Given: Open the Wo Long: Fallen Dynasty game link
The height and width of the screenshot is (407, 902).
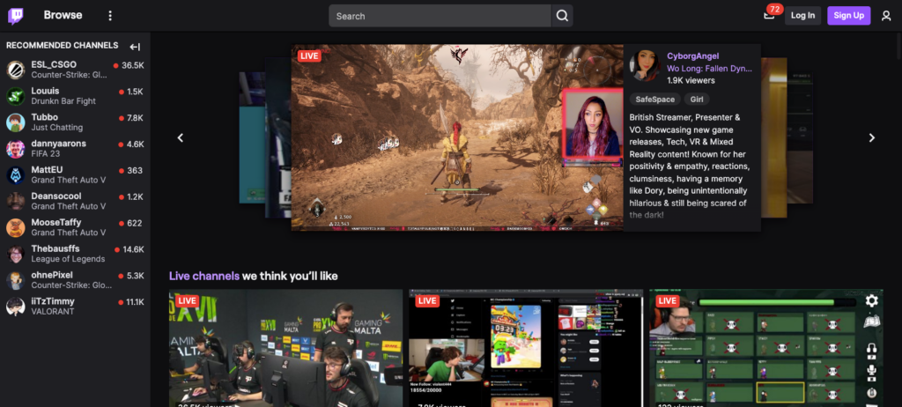Looking at the screenshot, I should (x=708, y=68).
